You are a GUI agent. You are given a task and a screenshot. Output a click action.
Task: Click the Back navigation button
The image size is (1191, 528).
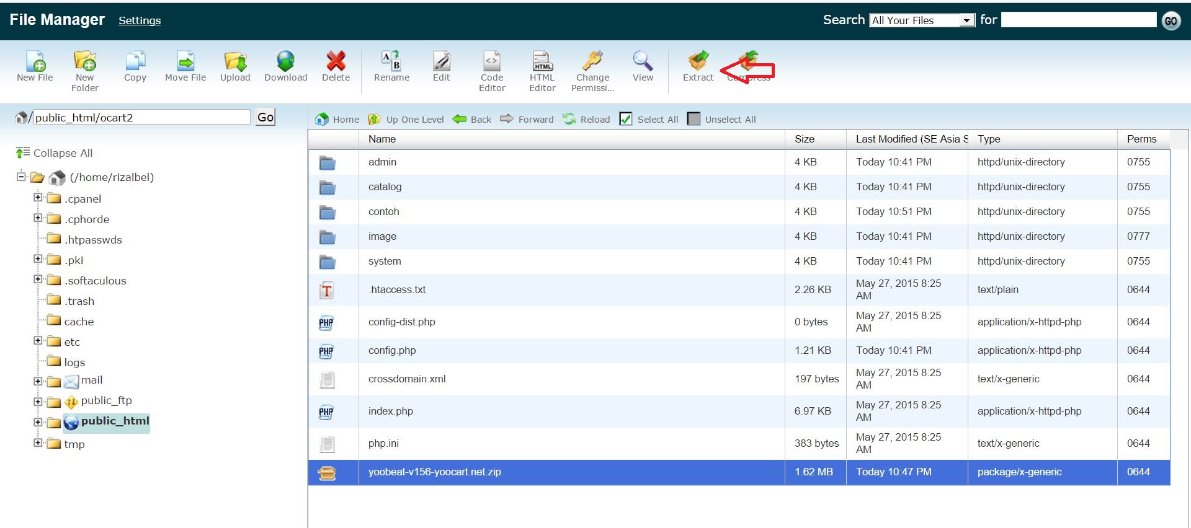click(472, 119)
